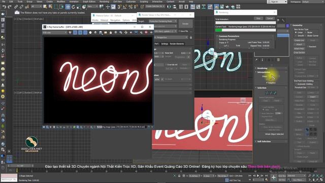This screenshot has height=183, width=325.
Task: Open the Rendered Frame Window icon
Action: click(222, 7)
